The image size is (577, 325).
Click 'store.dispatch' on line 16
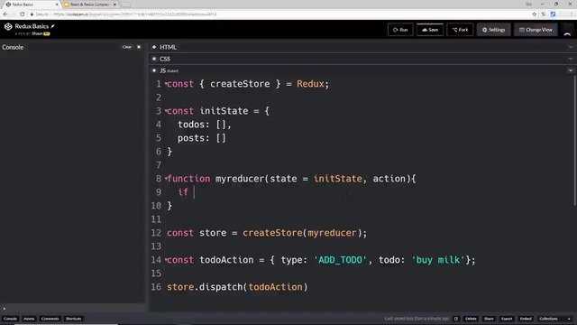click(x=205, y=287)
